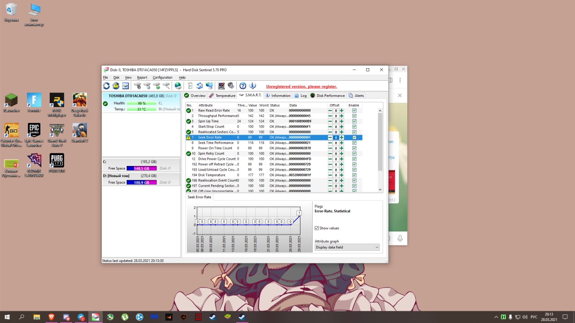
Task: Select the PUBG LITE desktop icon
Action: tap(57, 163)
